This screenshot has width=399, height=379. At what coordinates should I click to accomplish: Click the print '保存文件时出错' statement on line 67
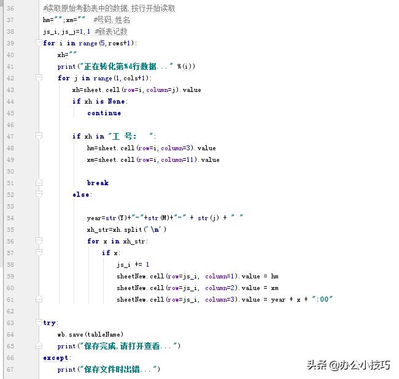pos(109,369)
